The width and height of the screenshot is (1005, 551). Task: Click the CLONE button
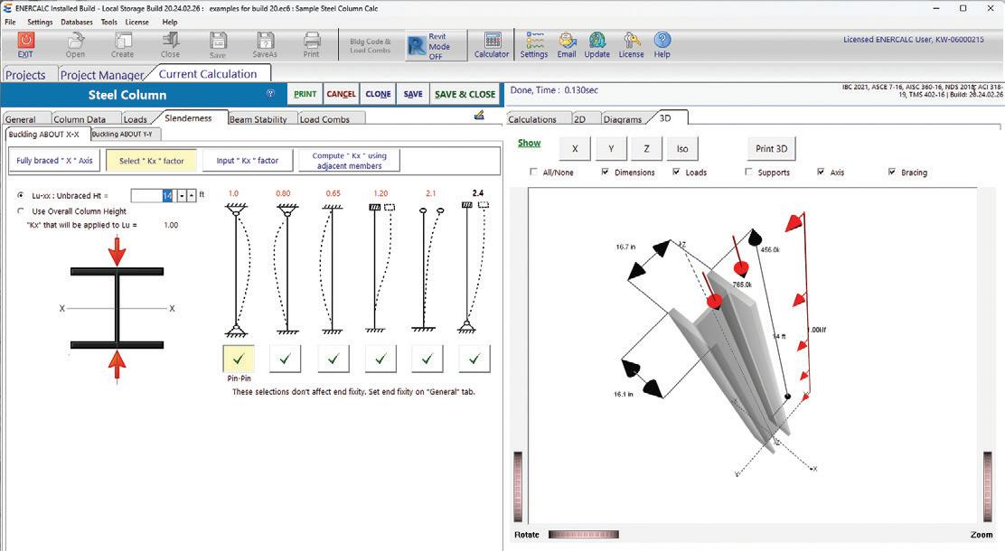pyautogui.click(x=378, y=94)
